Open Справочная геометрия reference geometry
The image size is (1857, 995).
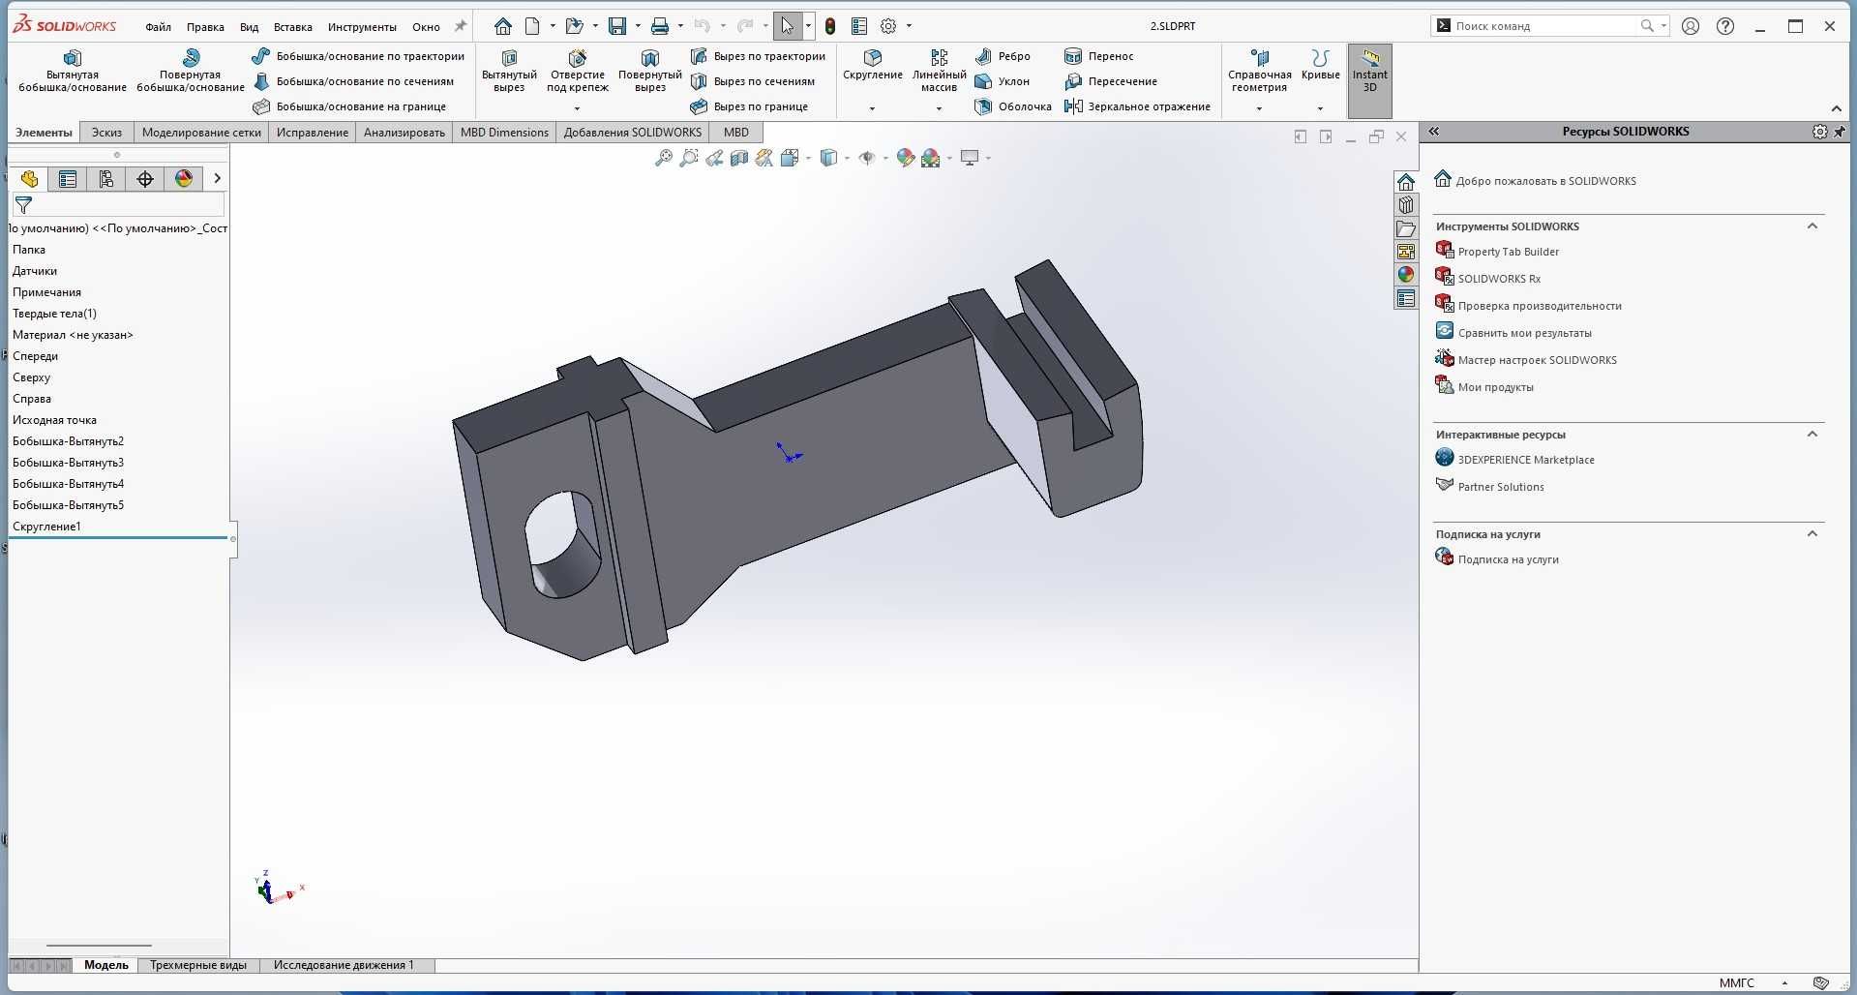1259,71
